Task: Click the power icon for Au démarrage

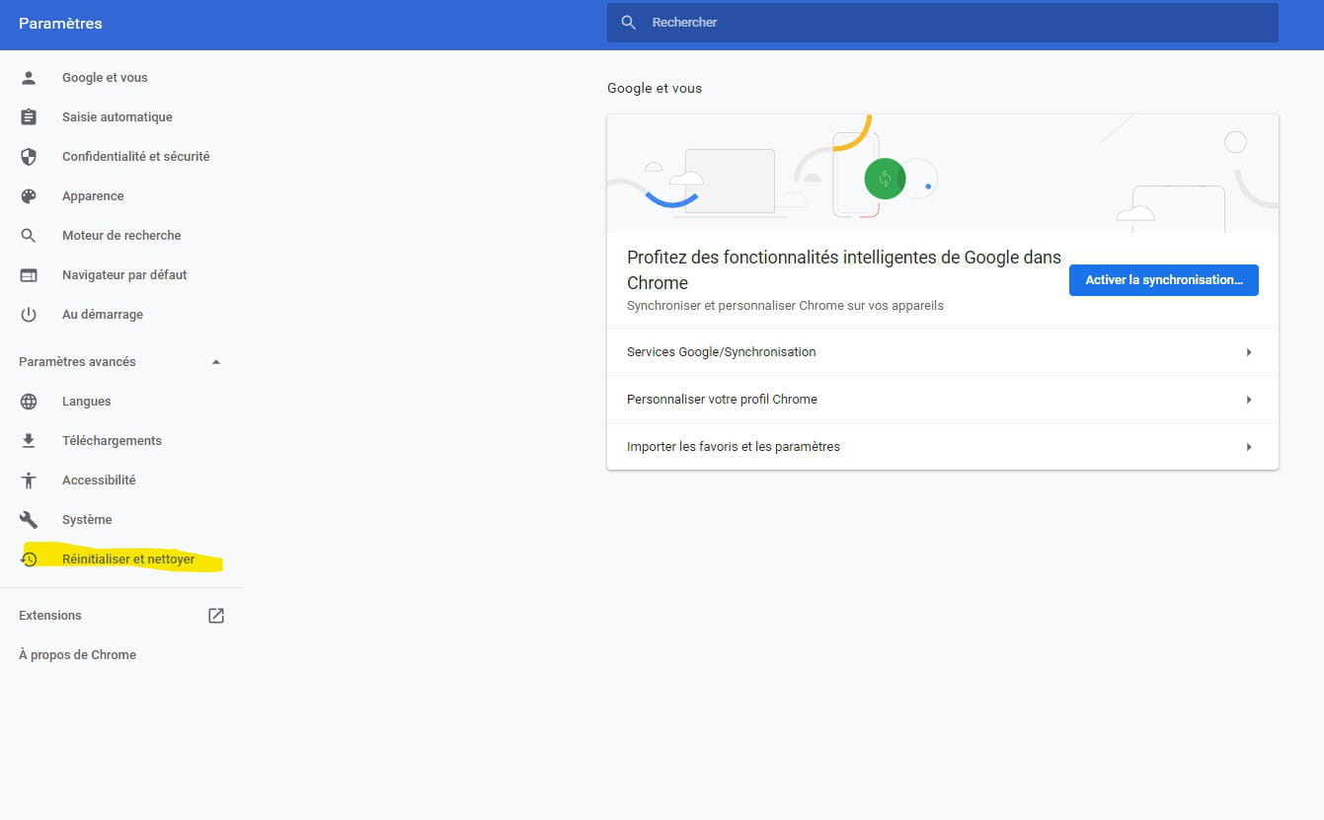Action: pos(29,315)
